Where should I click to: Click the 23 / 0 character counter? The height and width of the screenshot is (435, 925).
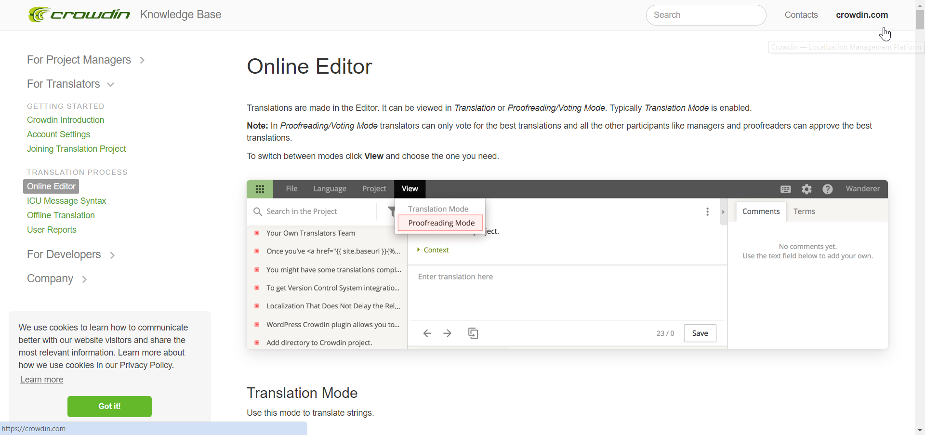(665, 333)
